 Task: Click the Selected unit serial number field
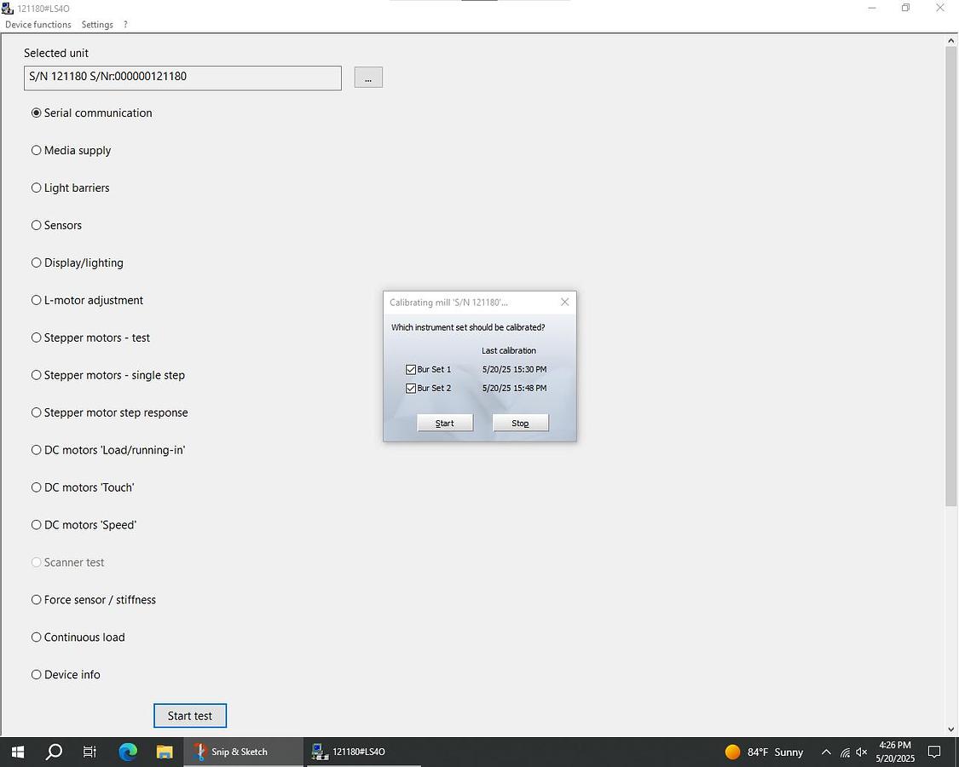click(x=182, y=78)
